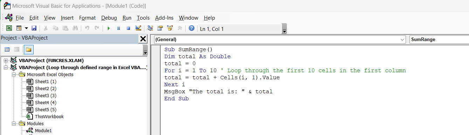
Task: Open VBA Help question mark icon
Action: (x=191, y=28)
